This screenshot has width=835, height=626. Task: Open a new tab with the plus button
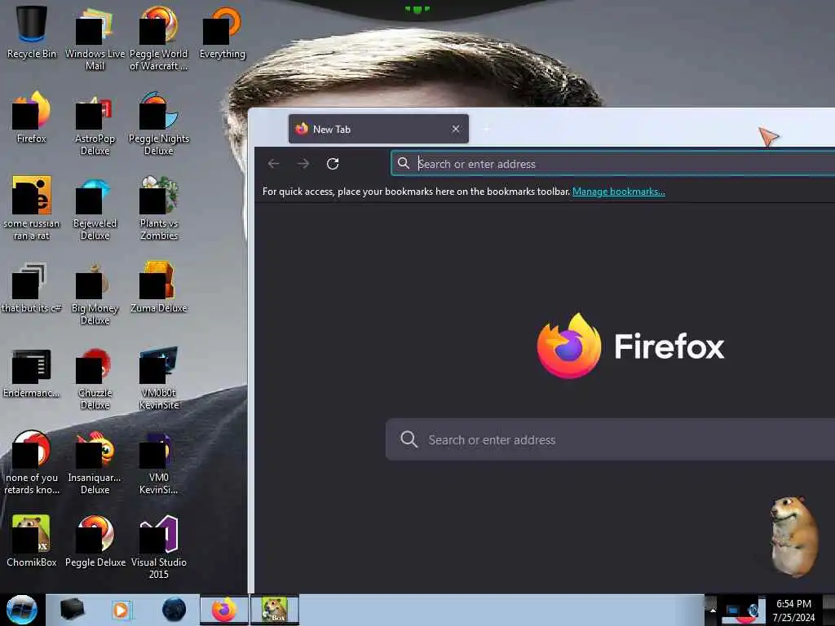click(486, 129)
